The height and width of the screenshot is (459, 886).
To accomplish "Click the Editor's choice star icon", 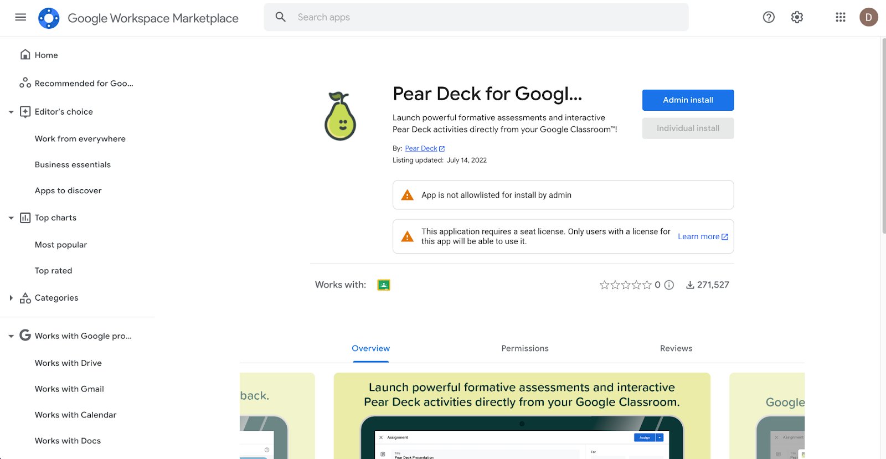I will click(25, 112).
